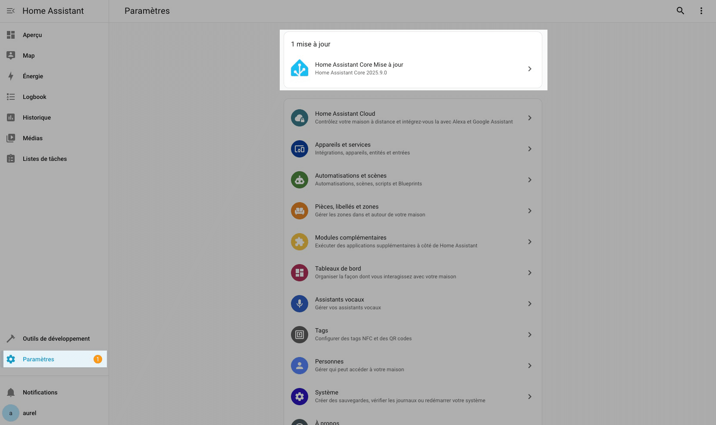Screen dimensions: 716x425
Task: Click the Tableaux de bord dashboard icon
Action: (x=300, y=273)
